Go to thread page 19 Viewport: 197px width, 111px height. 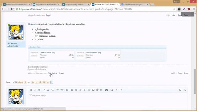tap(44, 82)
